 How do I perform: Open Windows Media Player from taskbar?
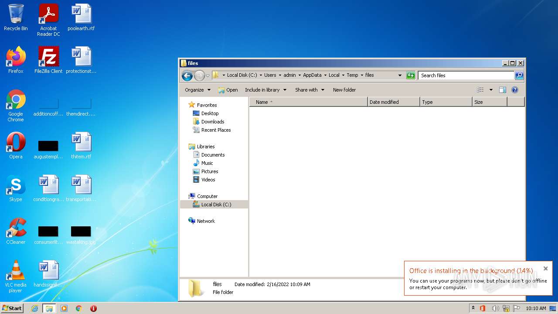tap(64, 308)
